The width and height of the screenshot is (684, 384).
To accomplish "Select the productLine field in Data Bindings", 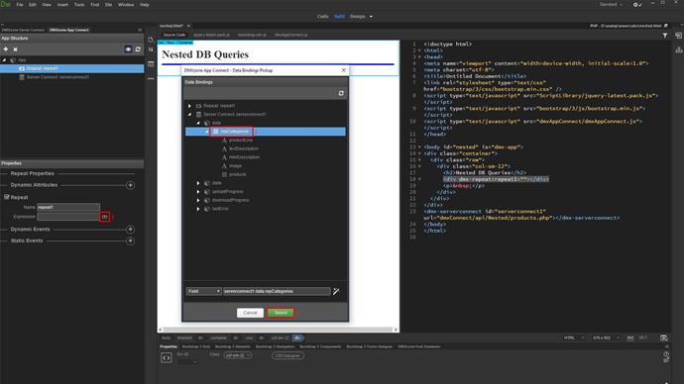I will (x=240, y=141).
